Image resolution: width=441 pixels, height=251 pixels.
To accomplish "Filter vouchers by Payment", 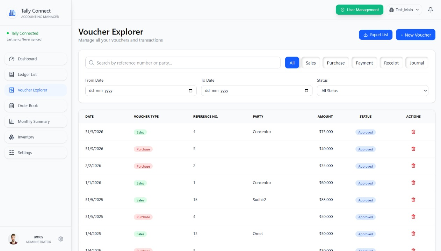I will pyautogui.click(x=364, y=63).
